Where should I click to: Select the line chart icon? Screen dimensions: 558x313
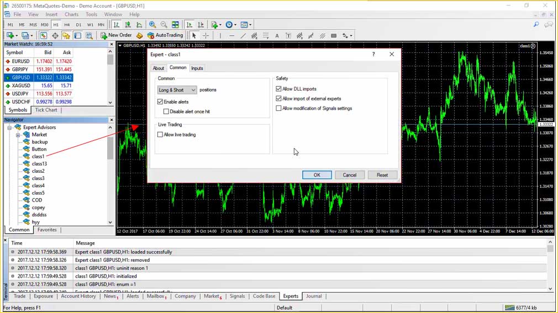pyautogui.click(x=139, y=24)
